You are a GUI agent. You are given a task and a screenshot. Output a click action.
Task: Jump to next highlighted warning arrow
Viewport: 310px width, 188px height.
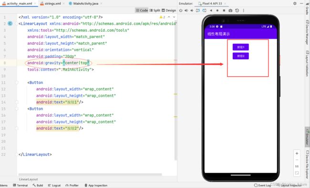point(174,17)
